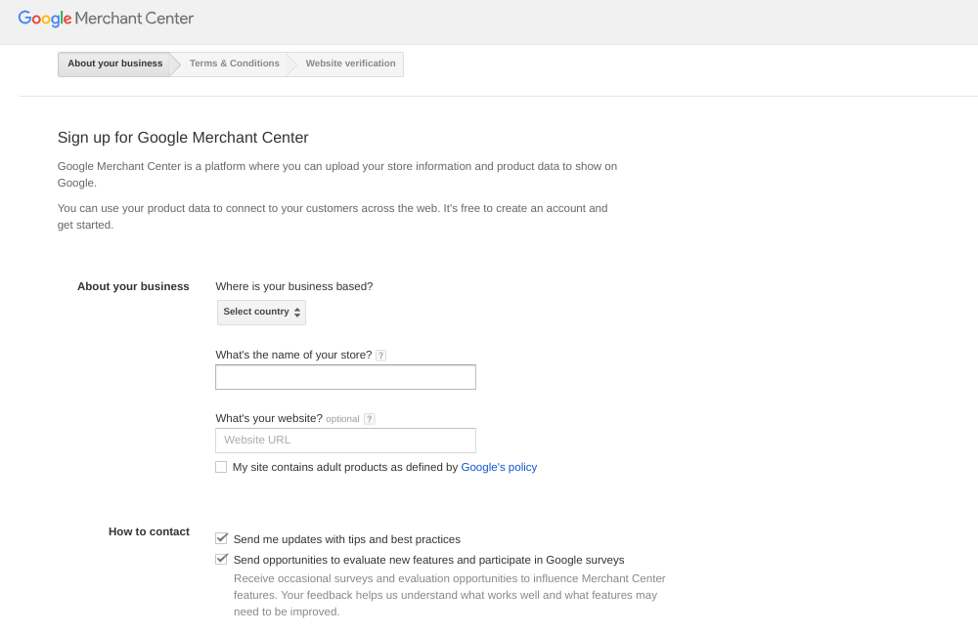Viewport: 978px width, 634px height.
Task: Open help icon beside store name question
Action: pos(381,356)
